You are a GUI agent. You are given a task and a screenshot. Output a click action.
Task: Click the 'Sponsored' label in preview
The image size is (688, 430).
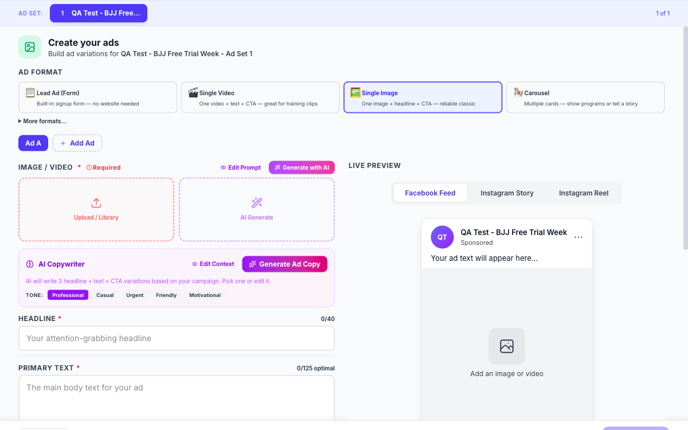click(x=476, y=243)
